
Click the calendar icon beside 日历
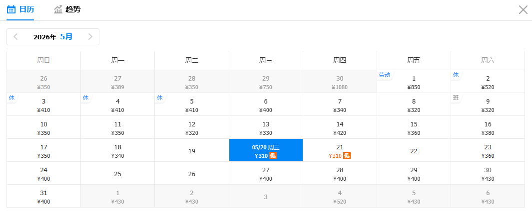pos(11,9)
